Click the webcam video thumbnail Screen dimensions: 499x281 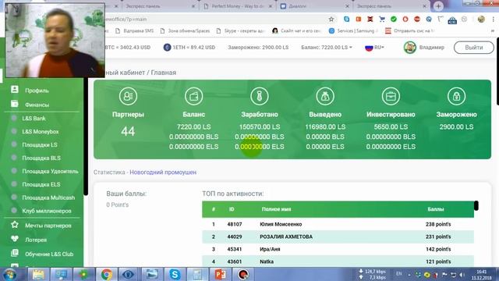(x=55, y=40)
